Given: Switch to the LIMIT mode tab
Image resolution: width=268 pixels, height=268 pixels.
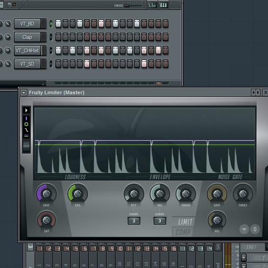Looking at the screenshot, I should [184, 222].
